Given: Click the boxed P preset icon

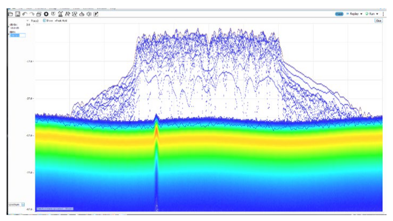Looking at the screenshot, I should (x=96, y=13).
